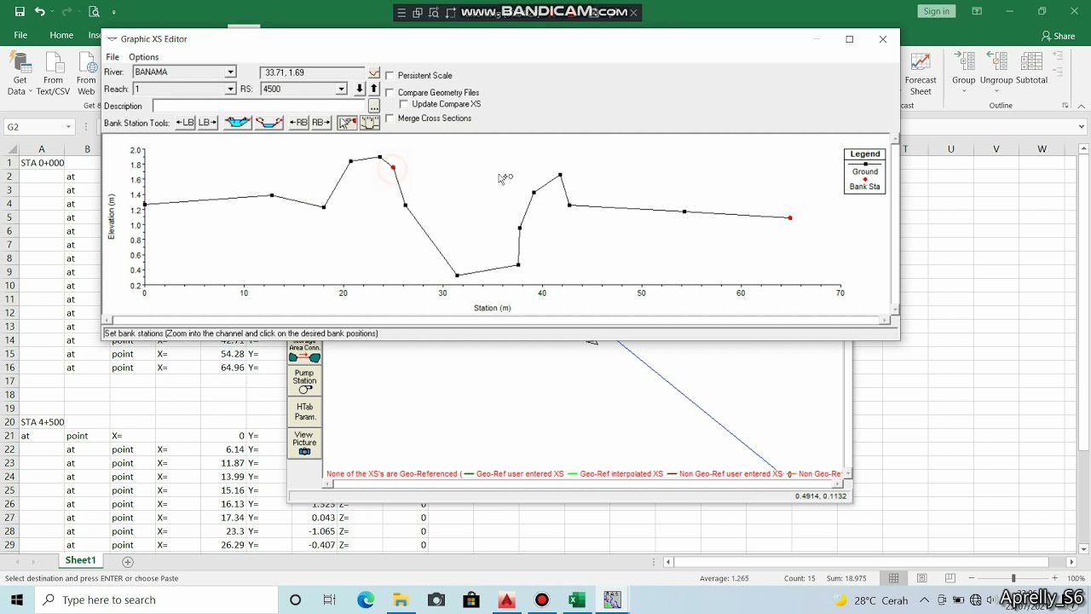
Task: Click the move right bank left (←RB) tool
Action: pos(298,123)
